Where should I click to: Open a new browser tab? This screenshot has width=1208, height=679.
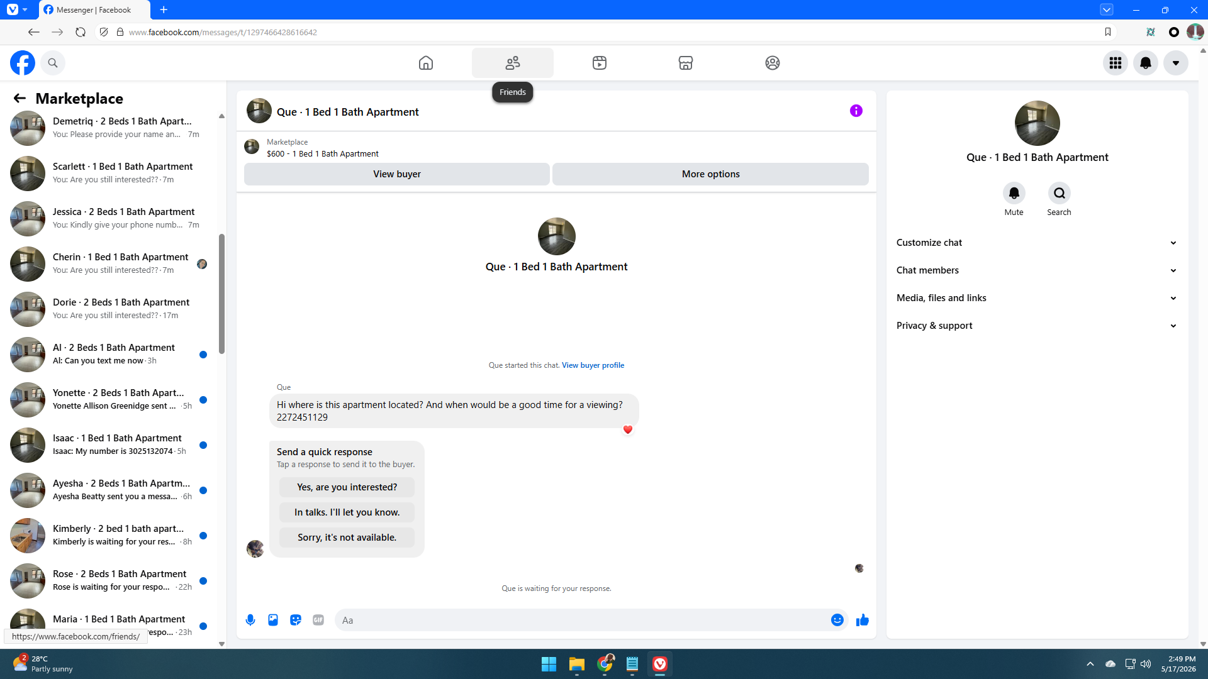(x=164, y=10)
